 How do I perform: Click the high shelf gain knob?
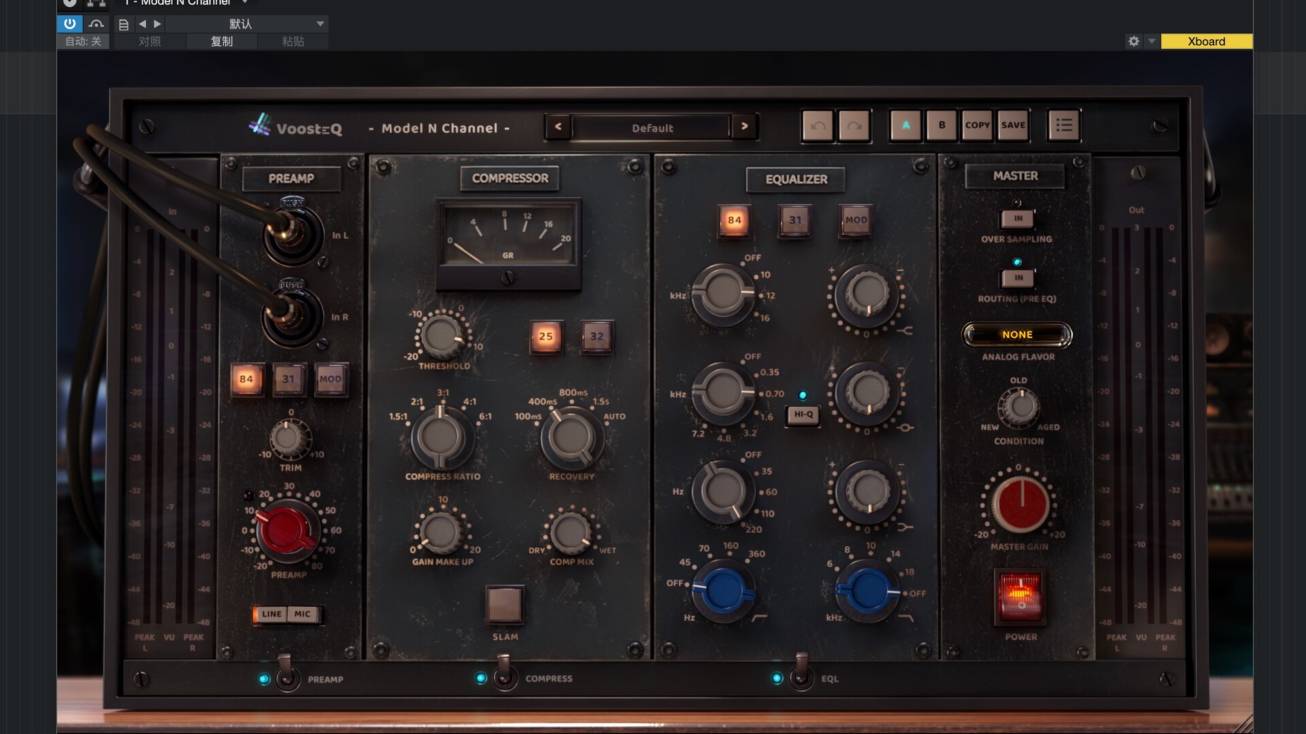(x=867, y=294)
